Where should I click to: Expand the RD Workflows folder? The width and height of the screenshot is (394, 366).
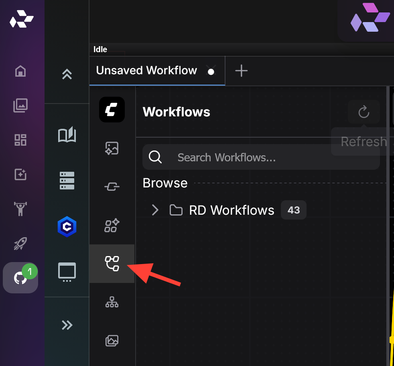click(155, 210)
